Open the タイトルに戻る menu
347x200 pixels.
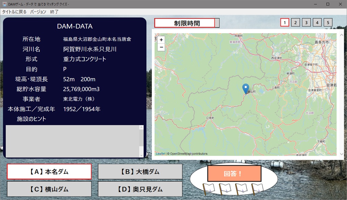point(14,11)
